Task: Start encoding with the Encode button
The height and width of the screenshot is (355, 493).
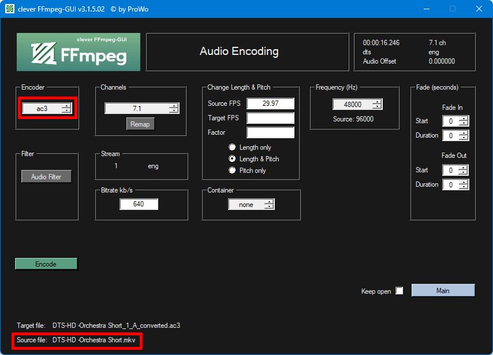Action: tap(46, 264)
